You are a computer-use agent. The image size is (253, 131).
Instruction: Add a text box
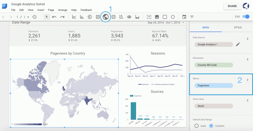click(x=149, y=17)
